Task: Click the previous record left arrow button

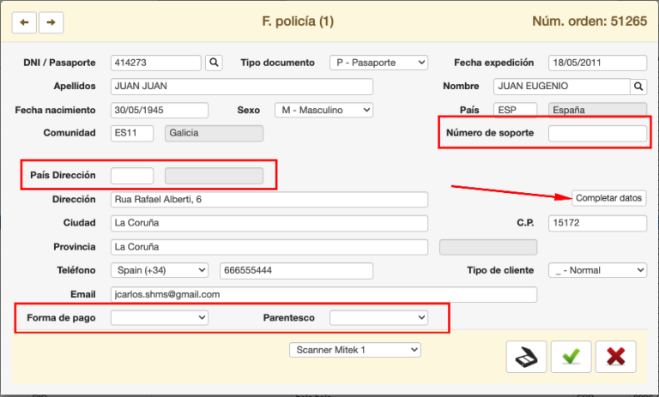Action: tap(23, 22)
